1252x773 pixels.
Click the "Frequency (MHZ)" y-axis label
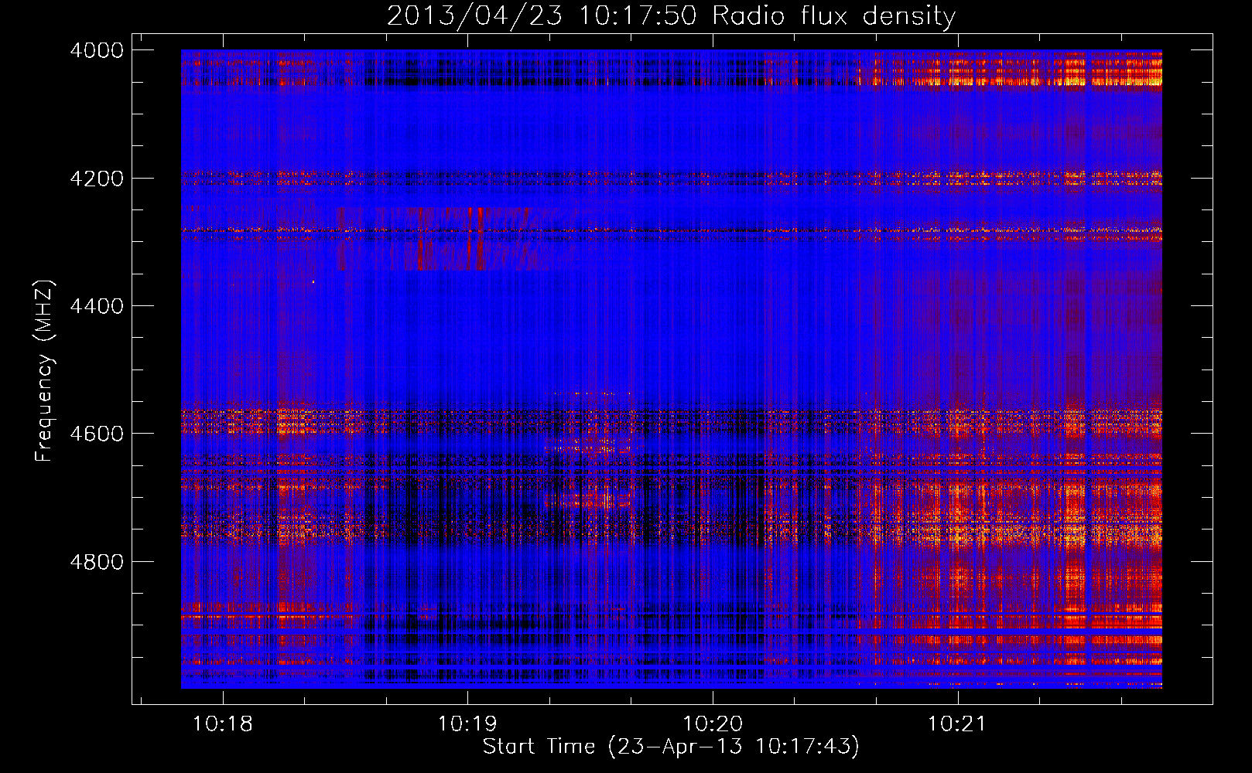click(x=44, y=371)
